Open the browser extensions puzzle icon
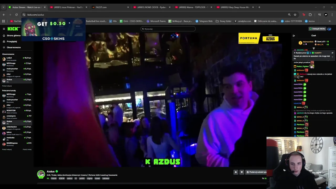 pyautogui.click(x=310, y=15)
